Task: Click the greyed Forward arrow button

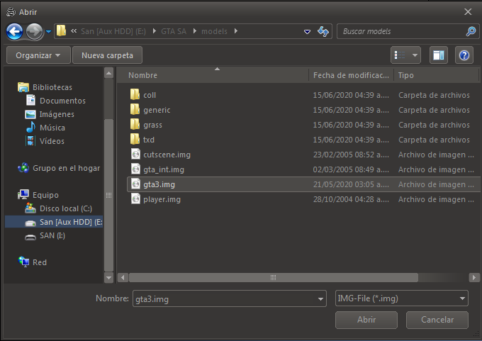Action: pos(34,31)
